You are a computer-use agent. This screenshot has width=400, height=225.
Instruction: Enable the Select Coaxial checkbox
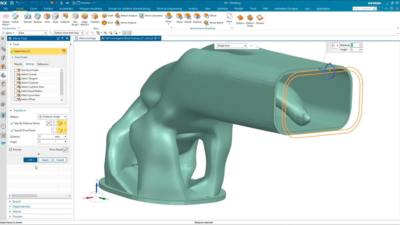(15, 74)
